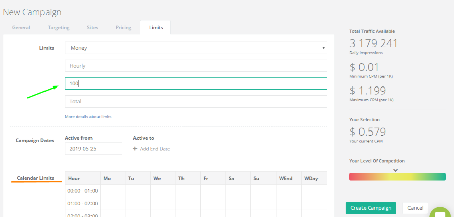Click the Create Campaign button
The height and width of the screenshot is (218, 454).
coord(371,208)
